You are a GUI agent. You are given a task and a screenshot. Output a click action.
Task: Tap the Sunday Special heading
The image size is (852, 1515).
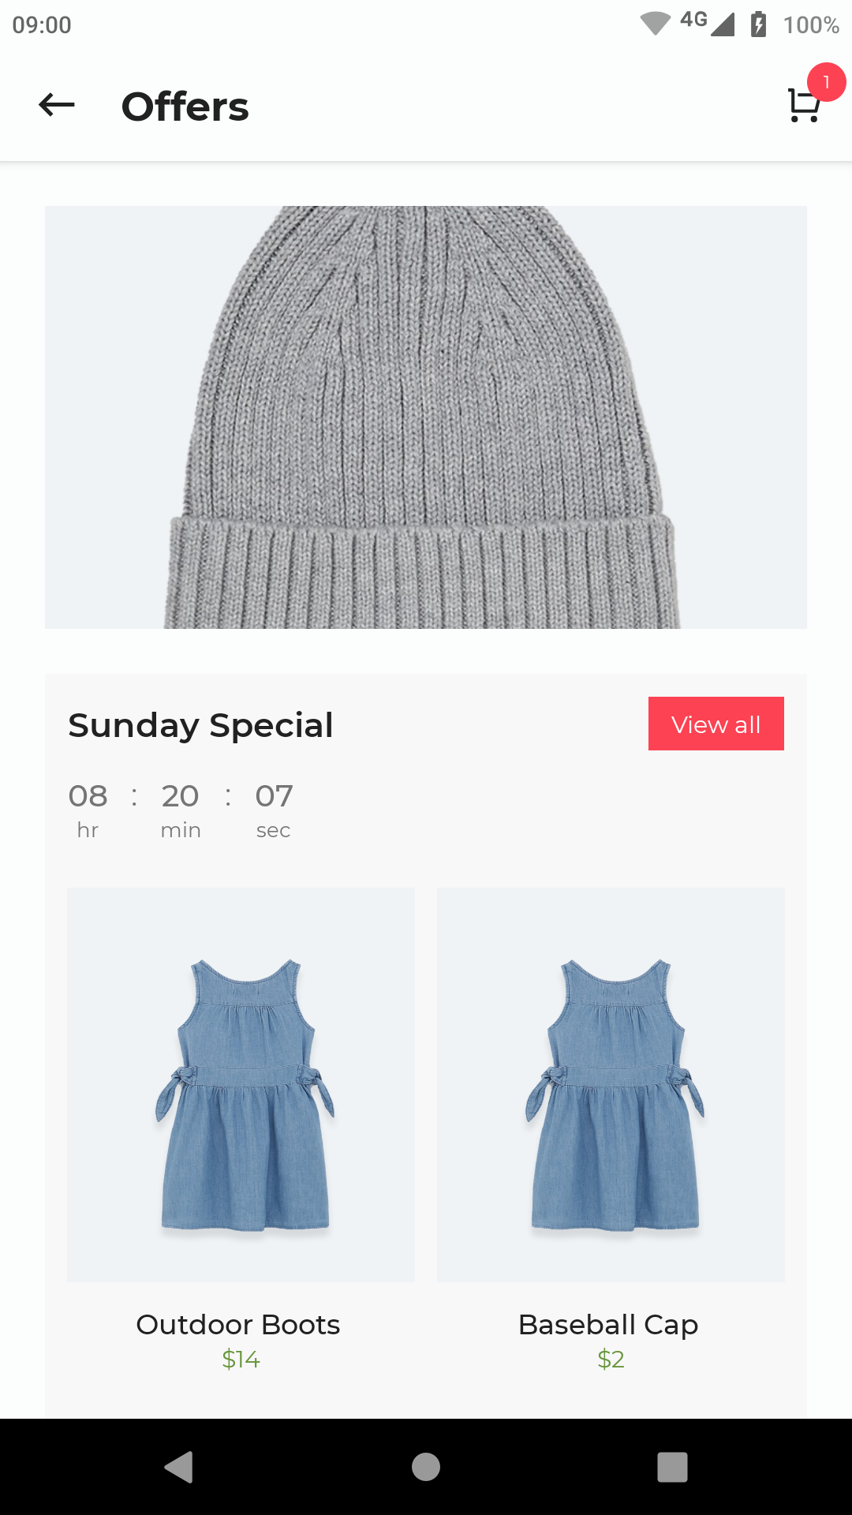200,726
